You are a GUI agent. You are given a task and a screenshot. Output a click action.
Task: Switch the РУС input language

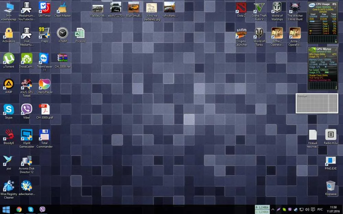click(x=320, y=210)
